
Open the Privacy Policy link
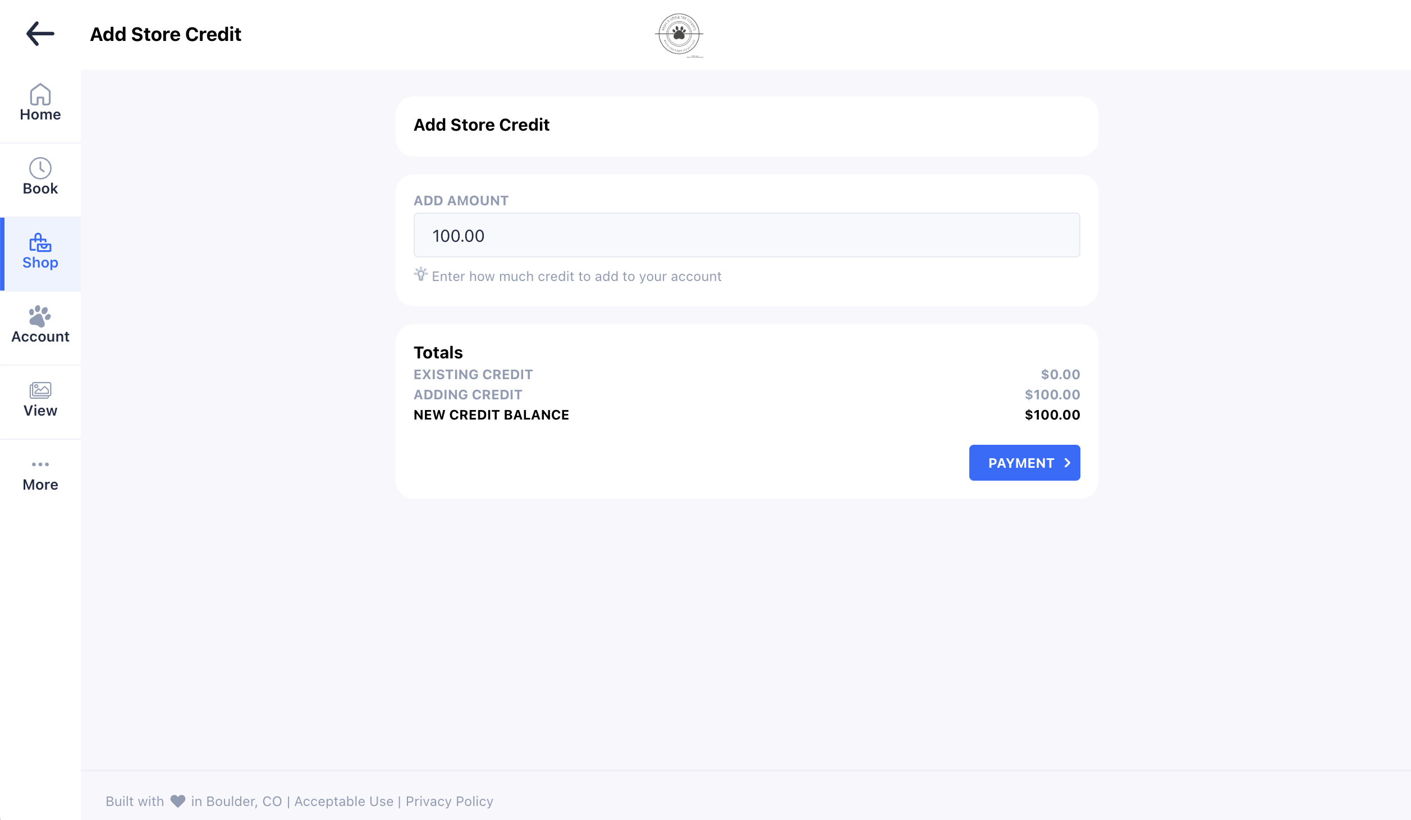click(450, 801)
